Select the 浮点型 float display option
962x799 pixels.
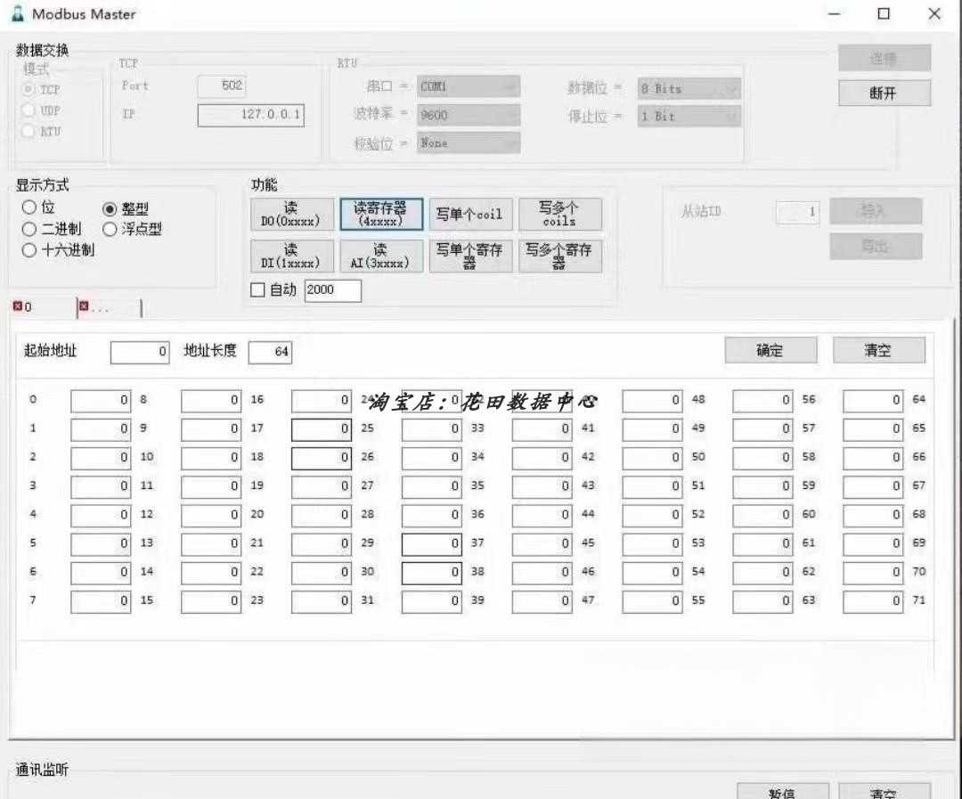[110, 229]
